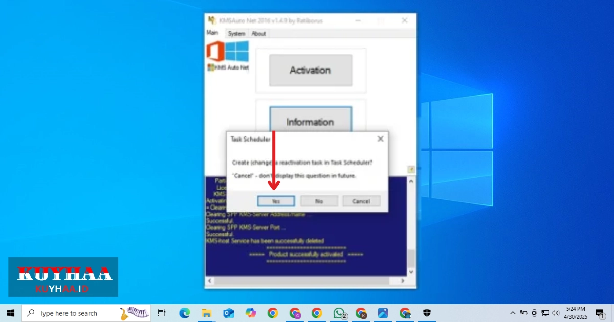614x322 pixels.
Task: Choose No in the Task Scheduler dialog
Action: pos(319,201)
